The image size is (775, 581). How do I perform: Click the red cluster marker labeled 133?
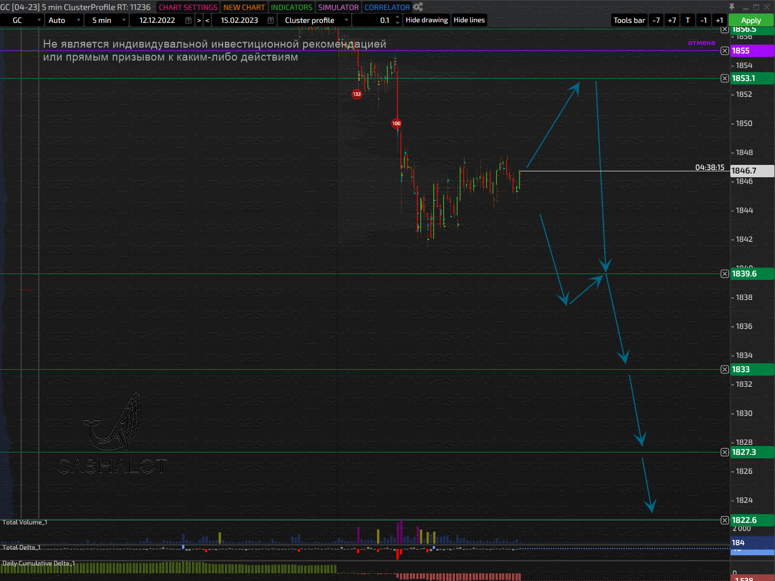(x=357, y=94)
